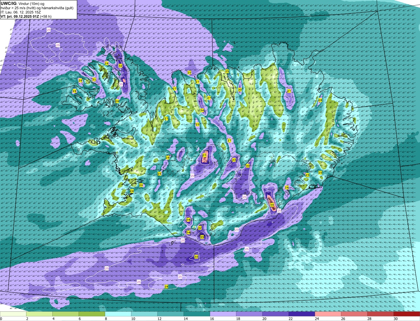420x321 pixels.
Task: Select the 6–8 m/s olive legend swatch
Action: coord(92,314)
